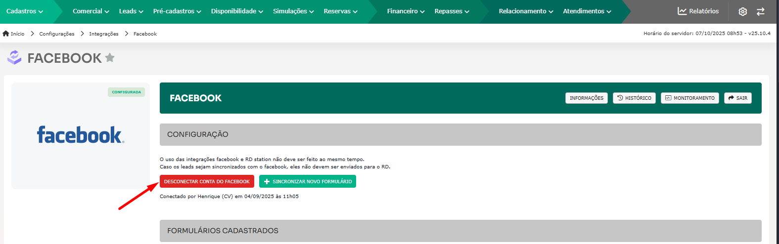Expand Pré-cadastros menu
779x244 pixels.
click(177, 11)
